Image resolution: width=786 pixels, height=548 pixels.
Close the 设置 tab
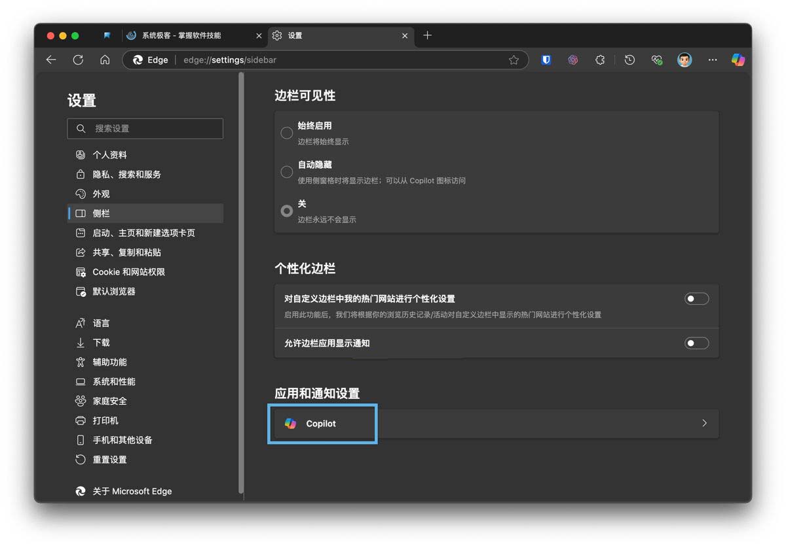click(x=405, y=35)
